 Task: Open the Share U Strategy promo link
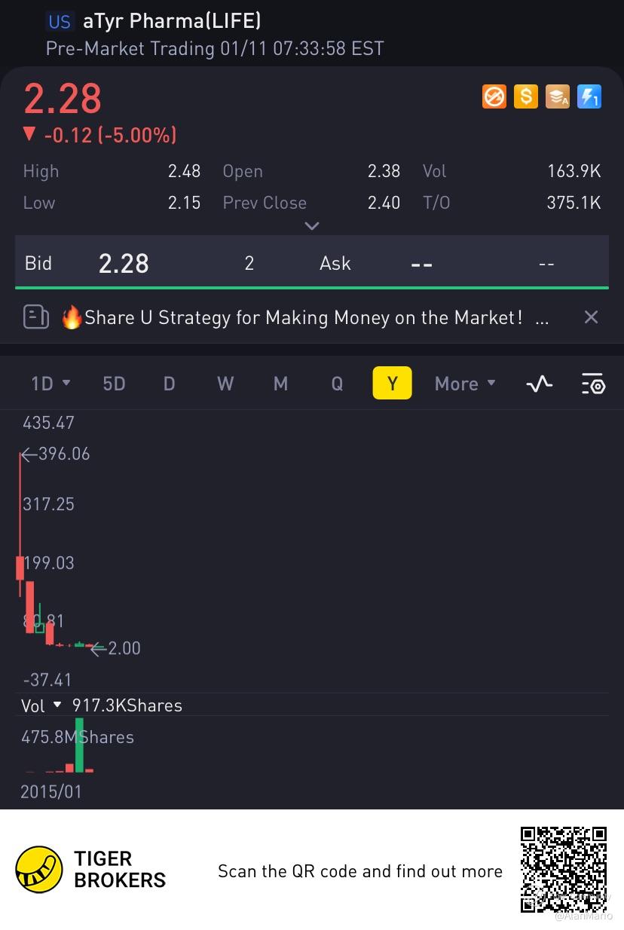pos(303,317)
